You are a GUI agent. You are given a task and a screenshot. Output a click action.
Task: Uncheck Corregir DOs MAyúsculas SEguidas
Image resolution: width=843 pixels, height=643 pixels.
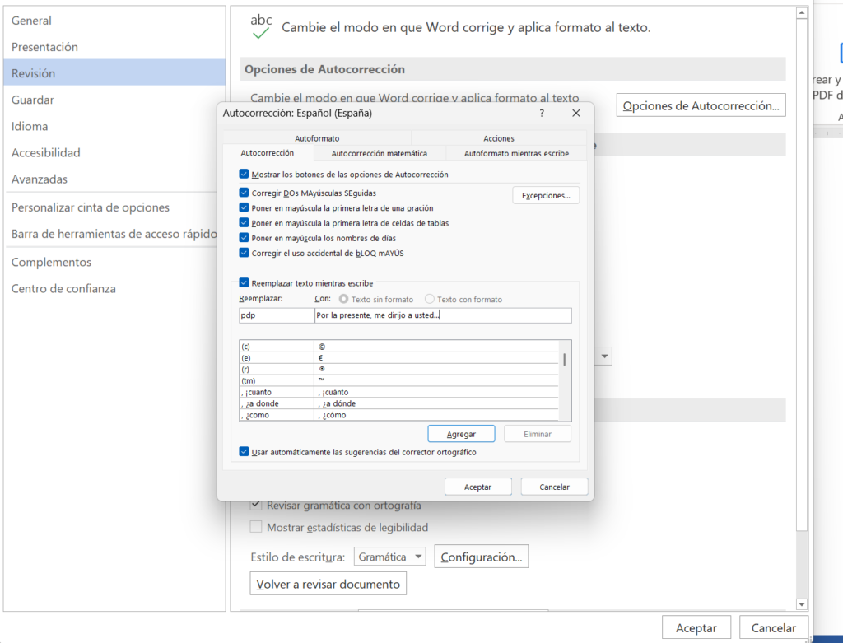[x=244, y=193]
